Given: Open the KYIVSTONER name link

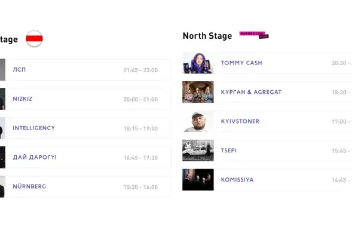Looking at the screenshot, I should coord(240,121).
